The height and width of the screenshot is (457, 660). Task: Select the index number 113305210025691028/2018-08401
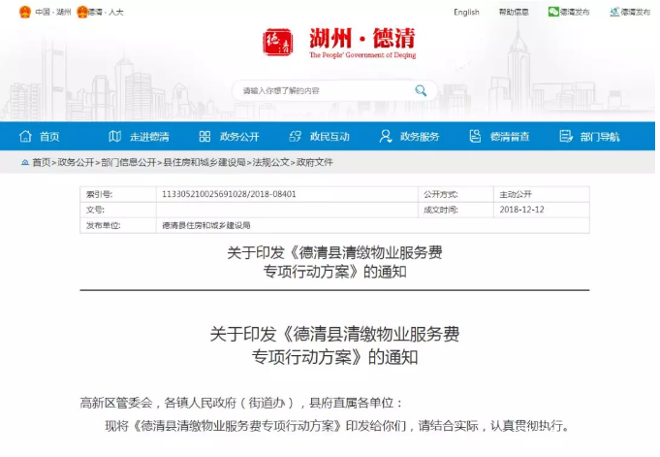coord(229,194)
